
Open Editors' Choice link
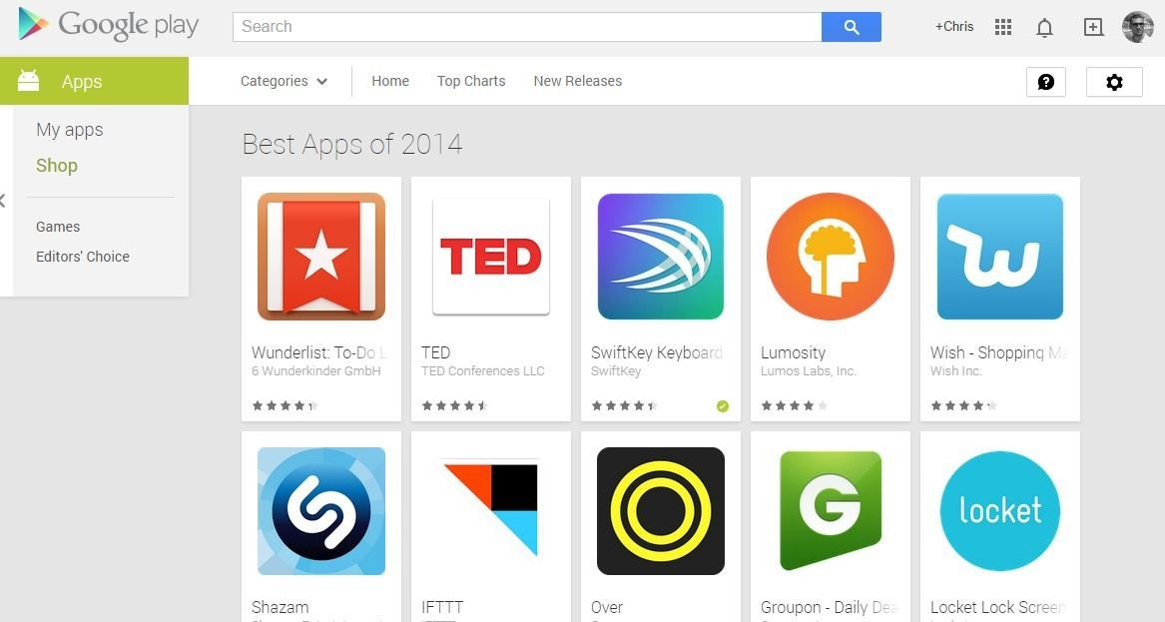coord(83,257)
